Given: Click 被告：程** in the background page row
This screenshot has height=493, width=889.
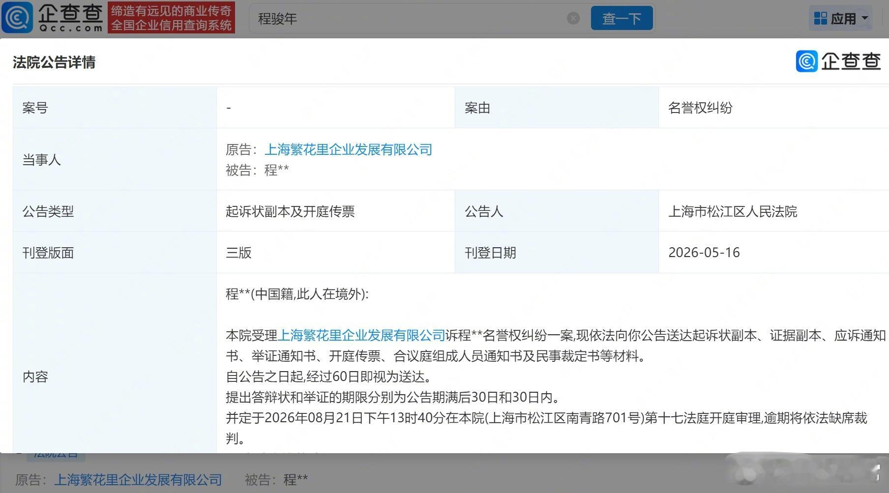Looking at the screenshot, I should pos(276,480).
